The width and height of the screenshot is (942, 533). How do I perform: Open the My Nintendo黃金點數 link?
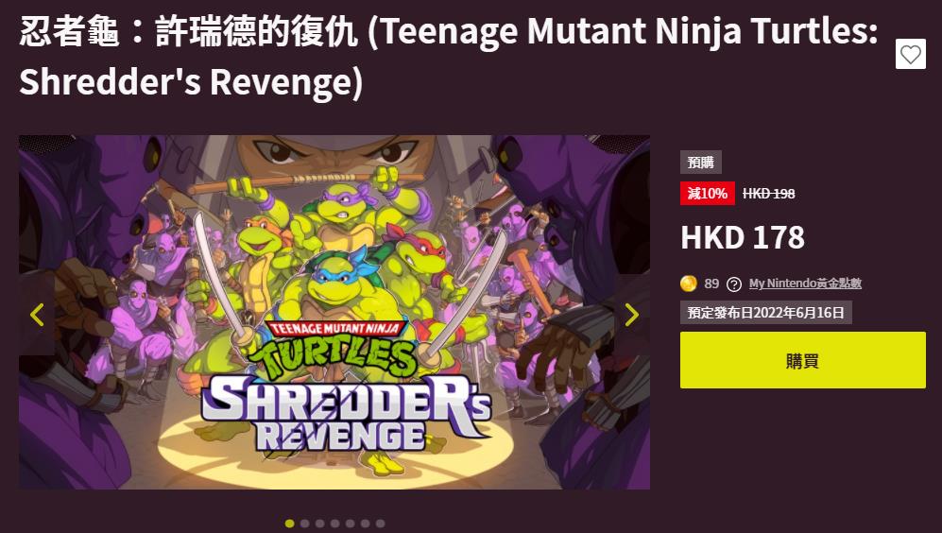pos(805,284)
